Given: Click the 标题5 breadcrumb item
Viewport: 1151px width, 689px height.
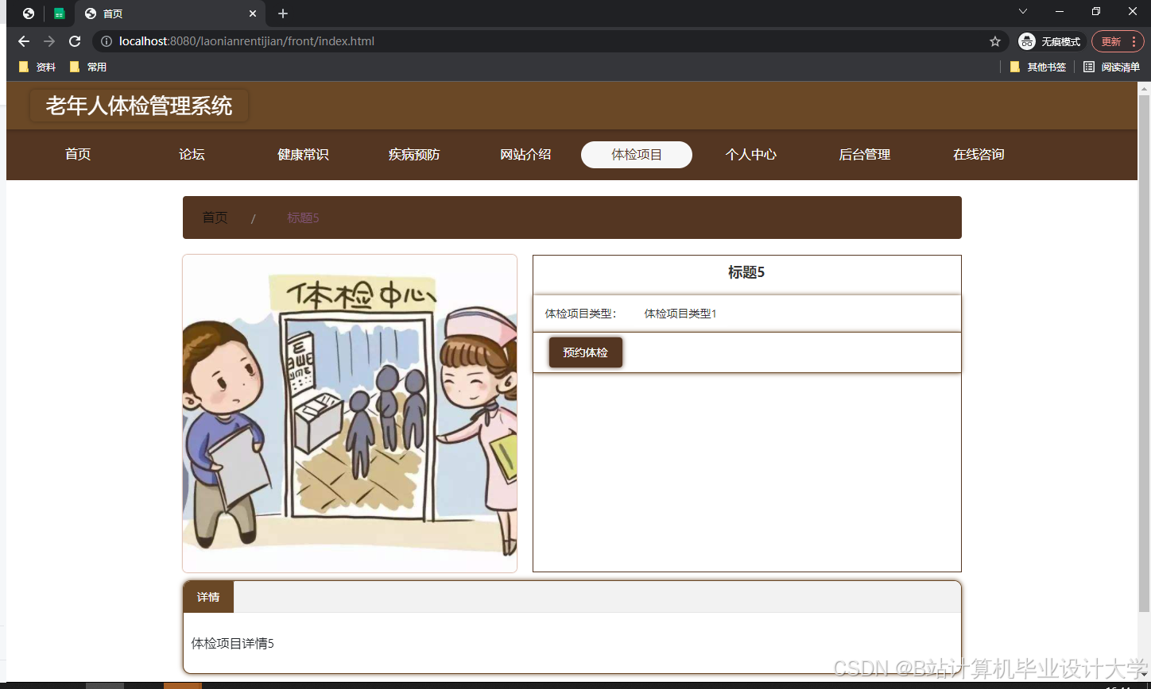Looking at the screenshot, I should click(x=303, y=217).
